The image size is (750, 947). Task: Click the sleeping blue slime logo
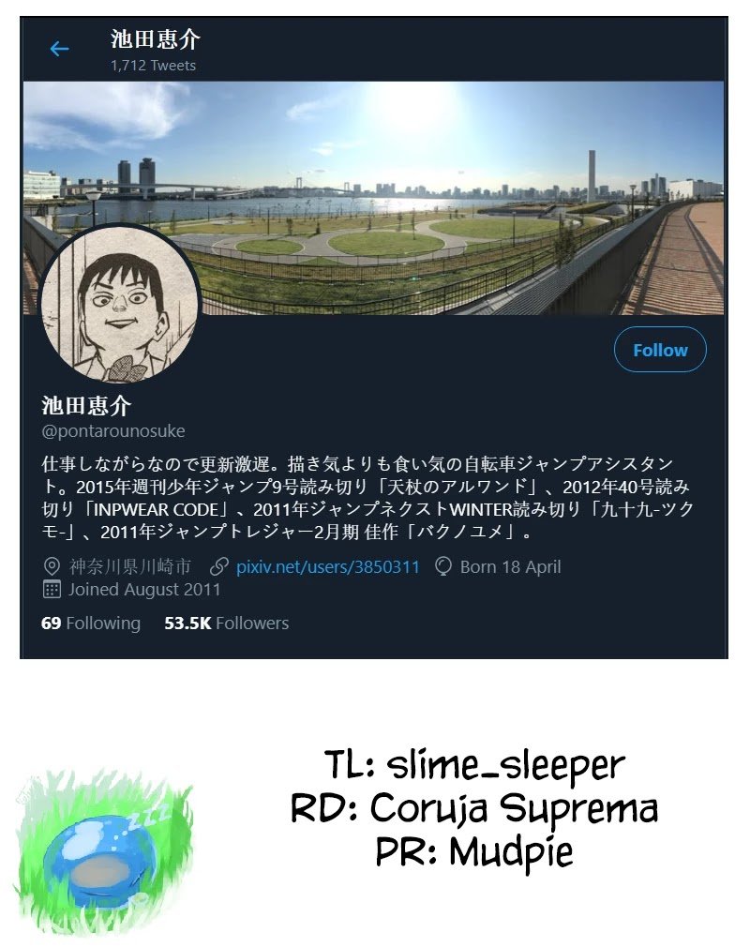point(104,850)
